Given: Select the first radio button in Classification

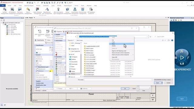Looking at the screenshot, I should point(50,47).
